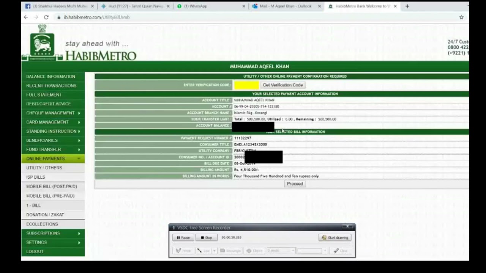Select the Pencil tool in VSDC recorder
Screen dimensions: 486x273
183,251
